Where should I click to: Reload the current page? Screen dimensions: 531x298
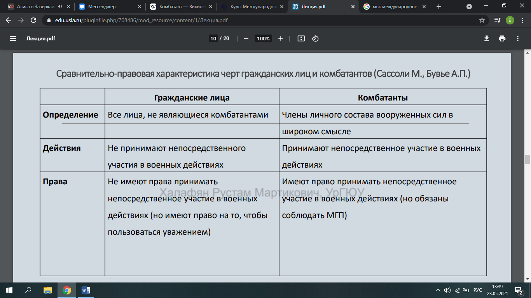coord(33,20)
